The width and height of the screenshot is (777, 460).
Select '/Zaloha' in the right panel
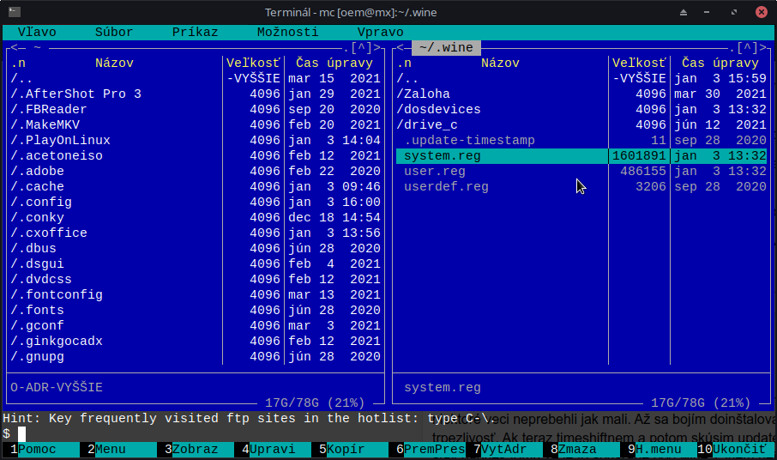[x=581, y=94]
